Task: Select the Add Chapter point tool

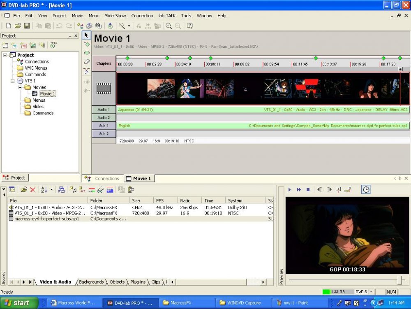Action: click(x=86, y=44)
